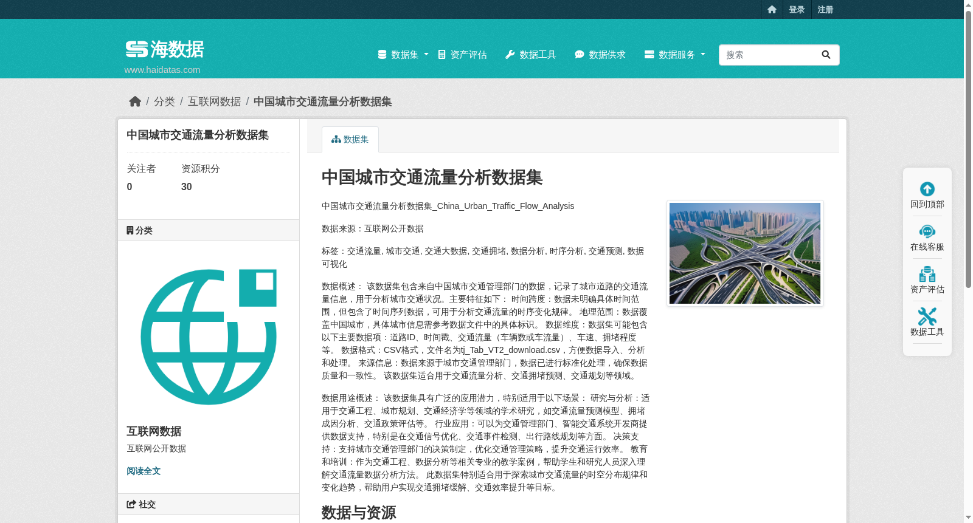Click the sidebar dataset title 中国城市交通流量分析数据集
Viewport: 973px width, 523px height.
(x=198, y=135)
